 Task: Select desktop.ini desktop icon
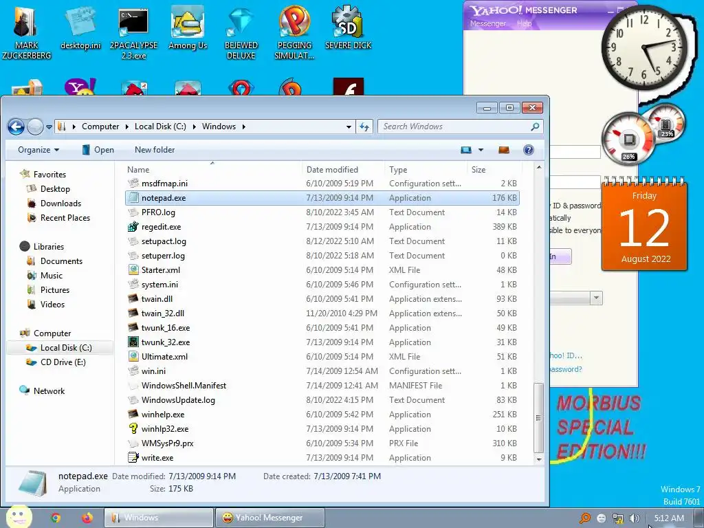[80, 29]
